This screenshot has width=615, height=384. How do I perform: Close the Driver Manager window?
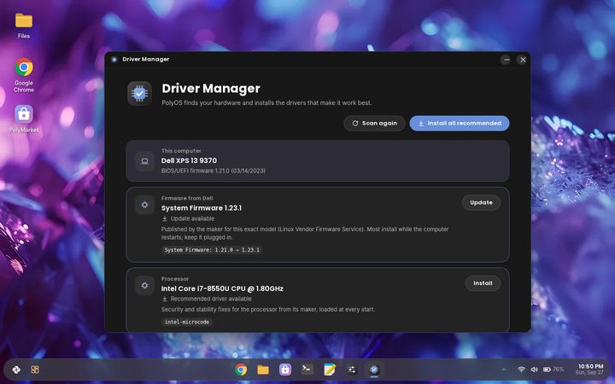click(523, 60)
